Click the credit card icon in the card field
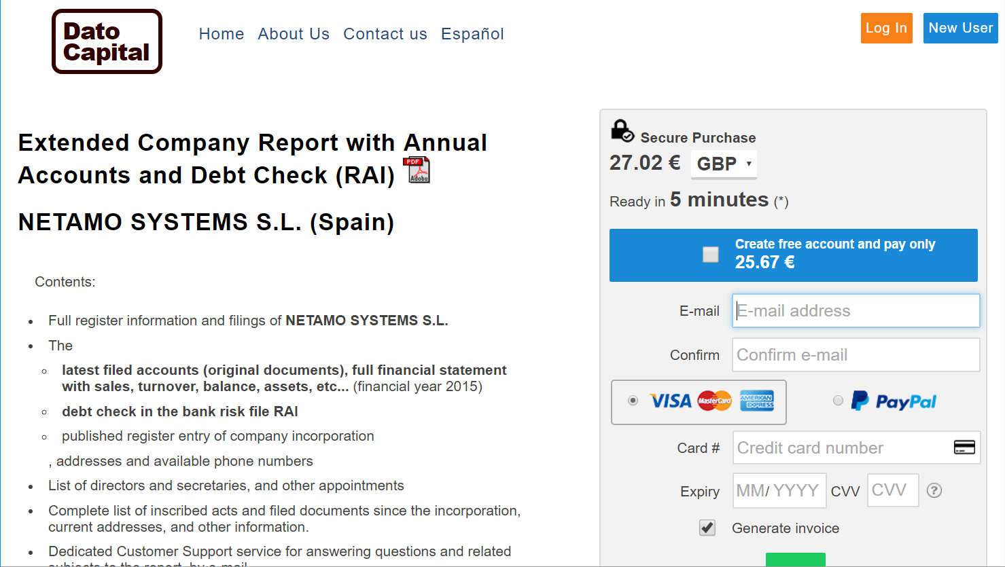Image resolution: width=1005 pixels, height=567 pixels. pyautogui.click(x=964, y=447)
